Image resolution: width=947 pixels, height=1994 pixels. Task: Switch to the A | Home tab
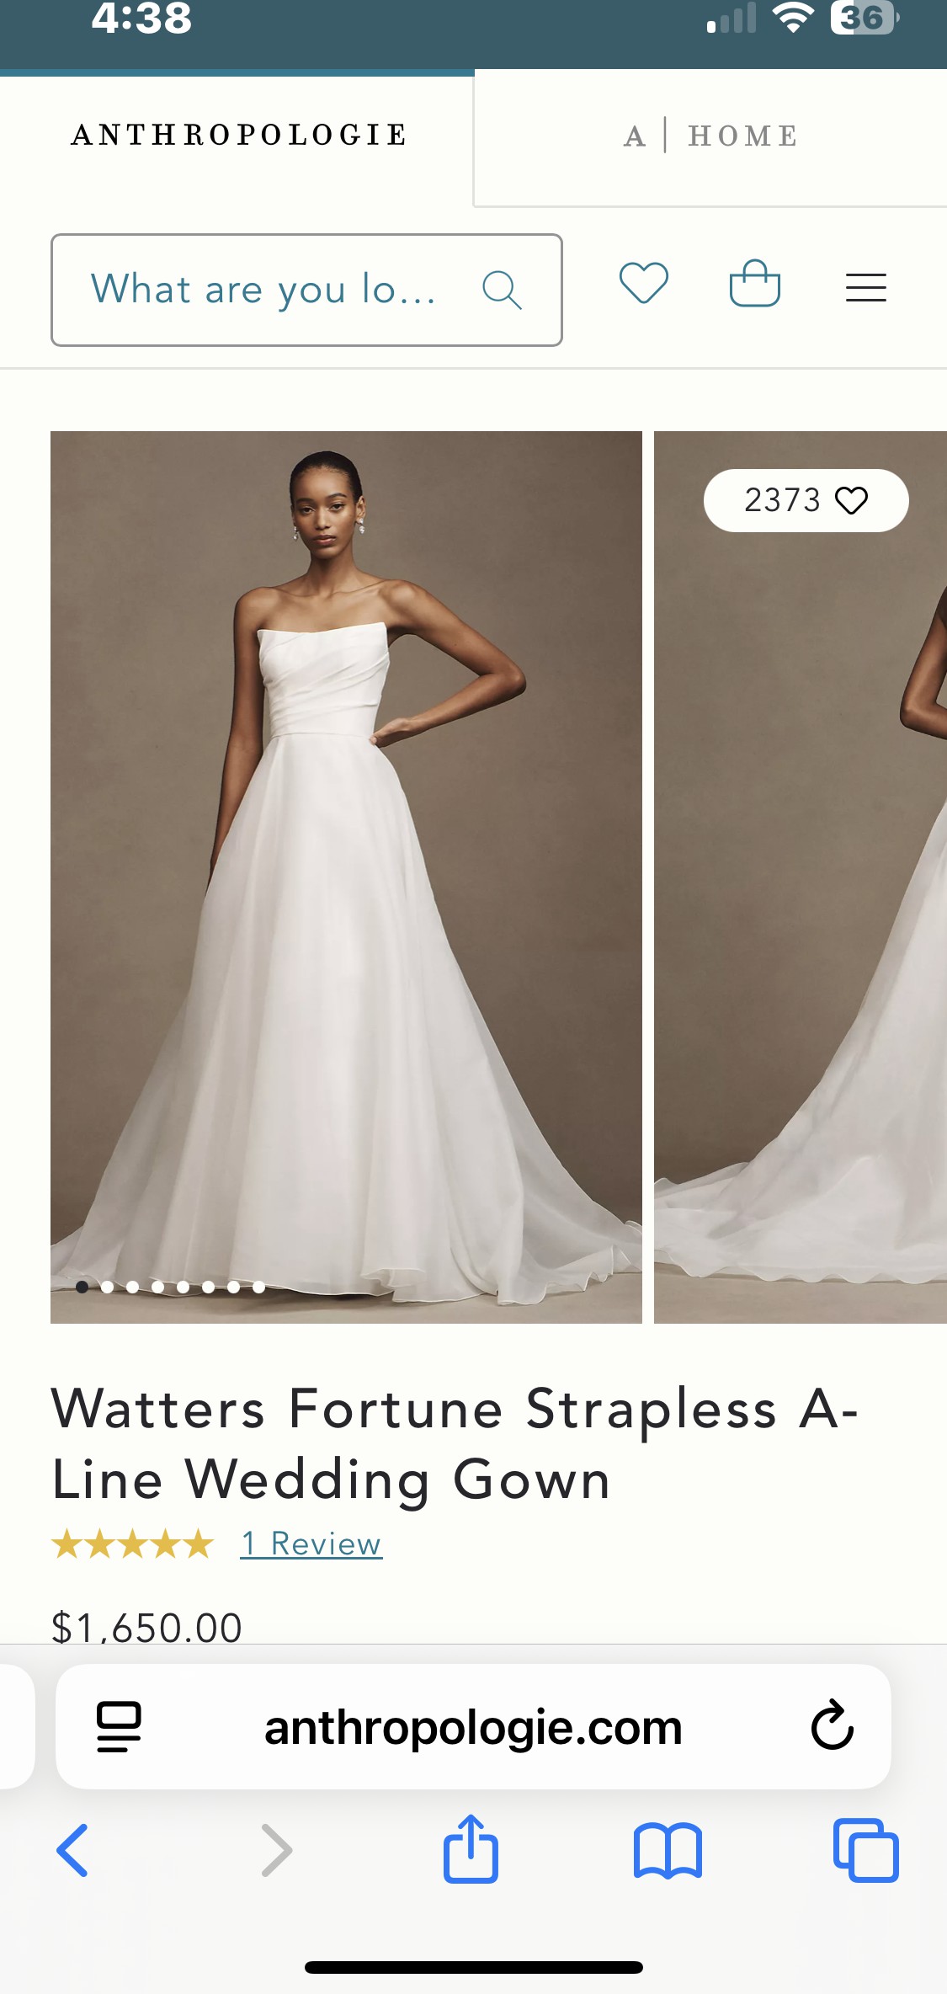710,136
